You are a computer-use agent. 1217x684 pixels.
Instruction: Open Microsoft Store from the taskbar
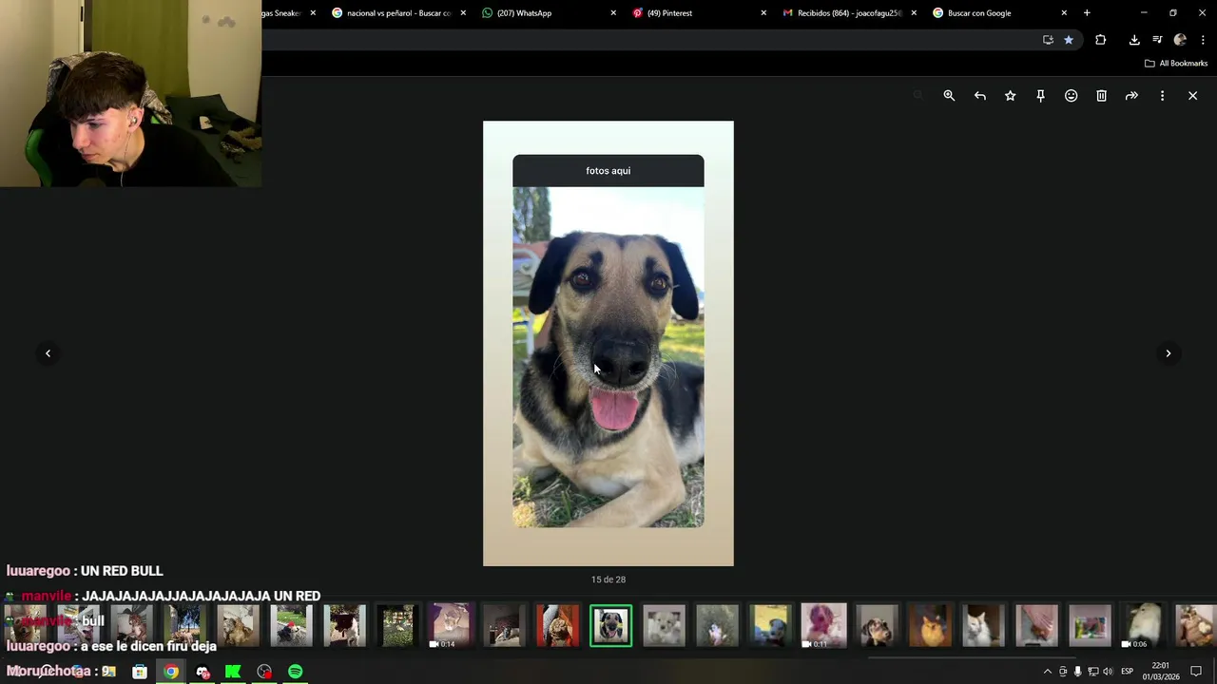pos(140,672)
